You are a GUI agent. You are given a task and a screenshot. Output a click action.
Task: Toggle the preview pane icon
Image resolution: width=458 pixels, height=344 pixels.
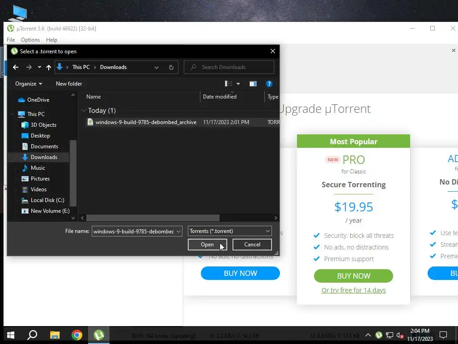coord(253,84)
